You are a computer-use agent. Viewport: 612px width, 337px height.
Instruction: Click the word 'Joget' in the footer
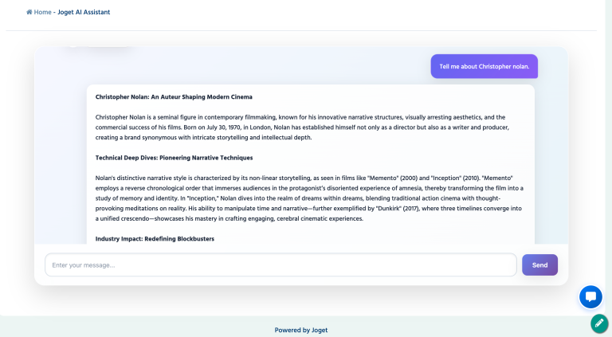pos(319,330)
